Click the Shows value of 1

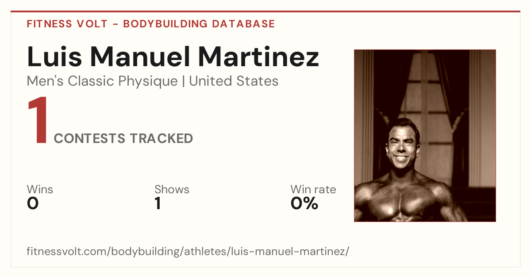click(x=158, y=203)
